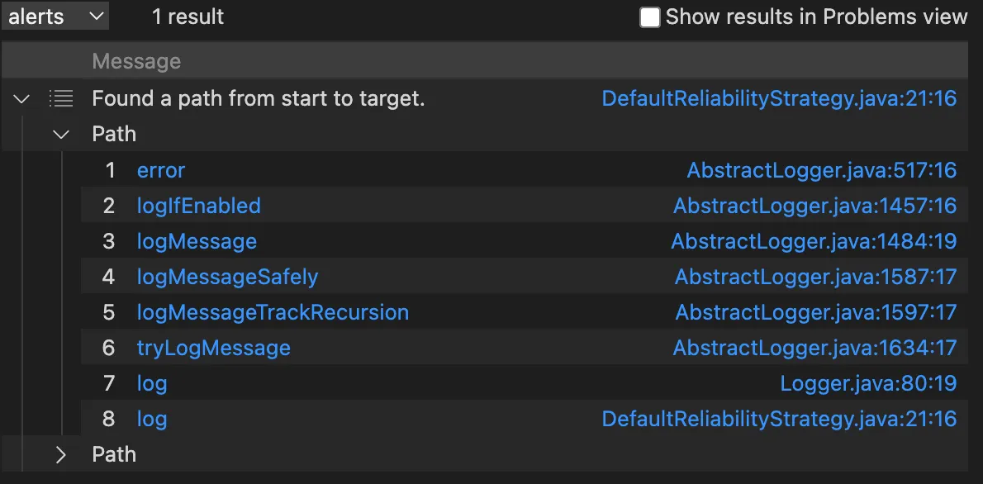
Task: Select the error step in the path
Action: pos(161,170)
